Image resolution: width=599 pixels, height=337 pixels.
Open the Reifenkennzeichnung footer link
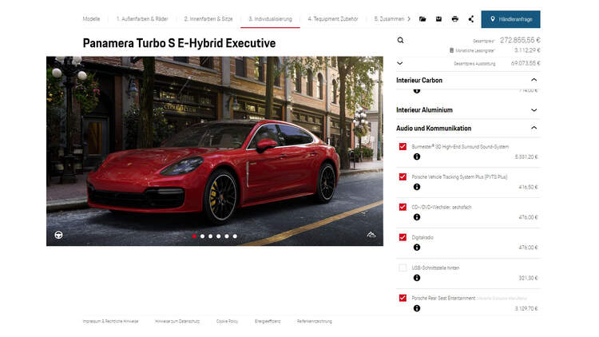coord(315,321)
